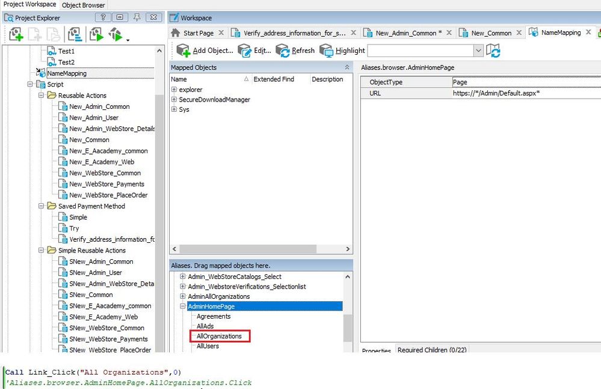Open Project Explorer help question mark button
Image resolution: width=601 pixels, height=389 pixels.
(103, 17)
